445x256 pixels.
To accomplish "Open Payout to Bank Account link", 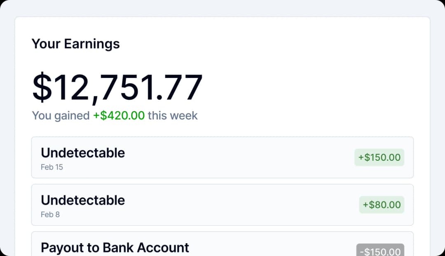I will point(115,247).
